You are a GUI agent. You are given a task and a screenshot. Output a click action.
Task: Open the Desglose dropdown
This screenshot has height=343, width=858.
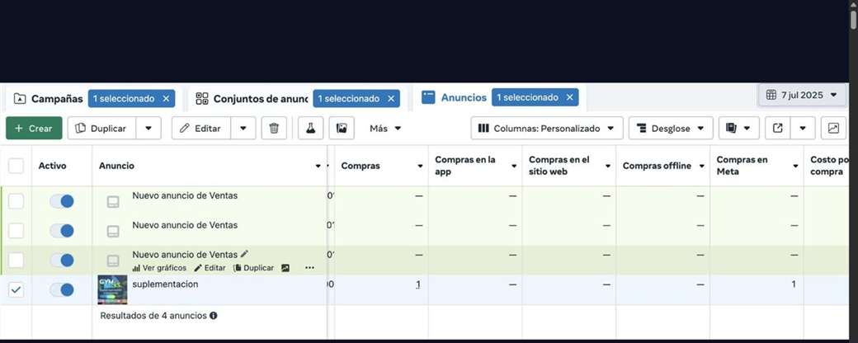(671, 128)
